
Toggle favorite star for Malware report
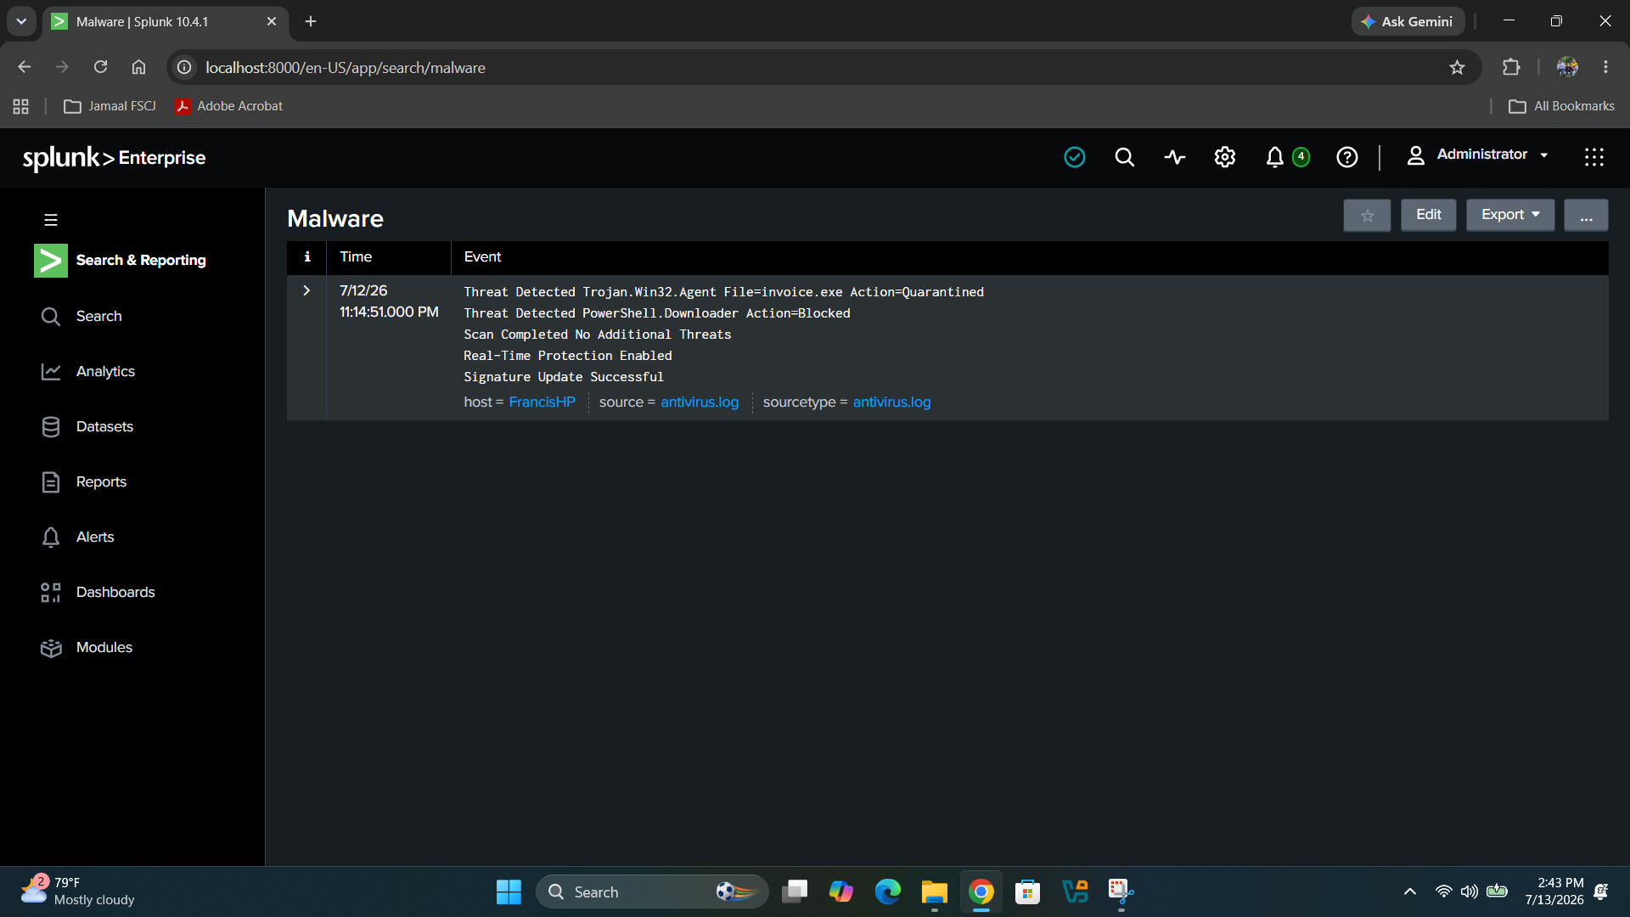point(1367,216)
